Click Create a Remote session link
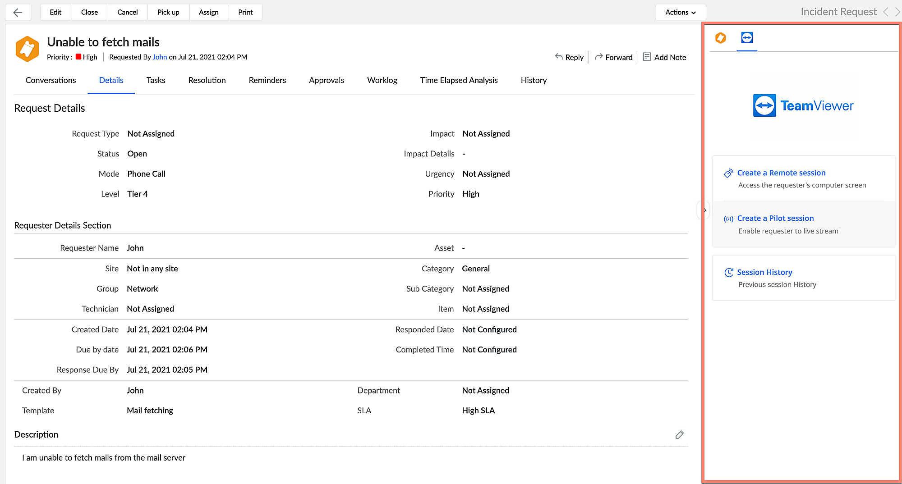Screen dimensions: 902x484 pyautogui.click(x=781, y=173)
